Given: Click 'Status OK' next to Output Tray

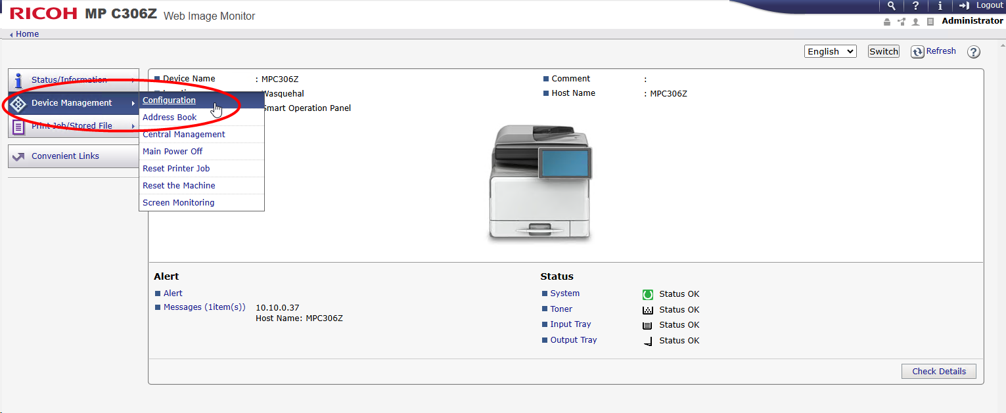Looking at the screenshot, I should coord(679,341).
